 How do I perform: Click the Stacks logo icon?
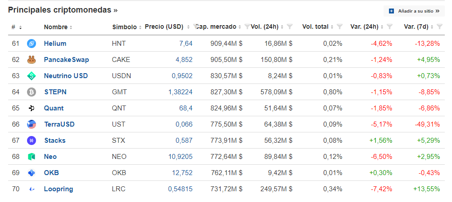31,141
